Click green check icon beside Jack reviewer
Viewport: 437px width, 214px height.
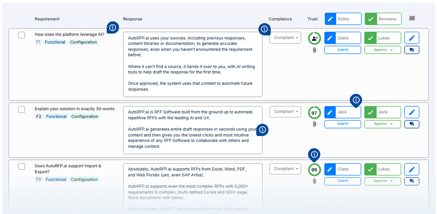click(370, 112)
